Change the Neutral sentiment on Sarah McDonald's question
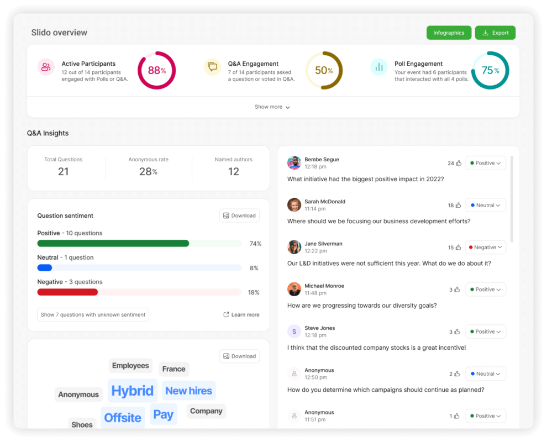 pyautogui.click(x=485, y=204)
